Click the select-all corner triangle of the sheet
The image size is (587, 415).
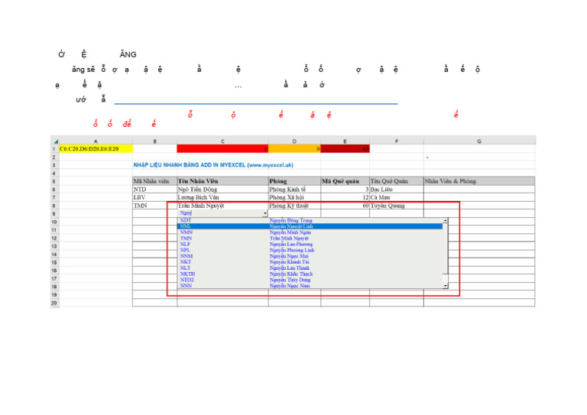[x=55, y=141]
